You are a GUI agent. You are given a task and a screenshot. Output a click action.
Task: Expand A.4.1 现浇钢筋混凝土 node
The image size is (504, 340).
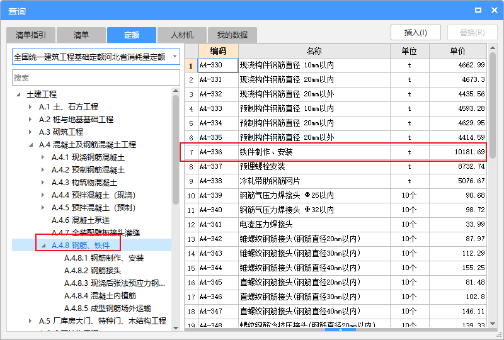43,157
